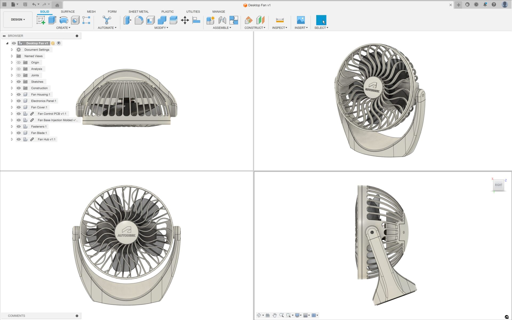Click the Move/Copy arrows icon
Viewport: 512px width, 320px height.
pyautogui.click(x=185, y=20)
